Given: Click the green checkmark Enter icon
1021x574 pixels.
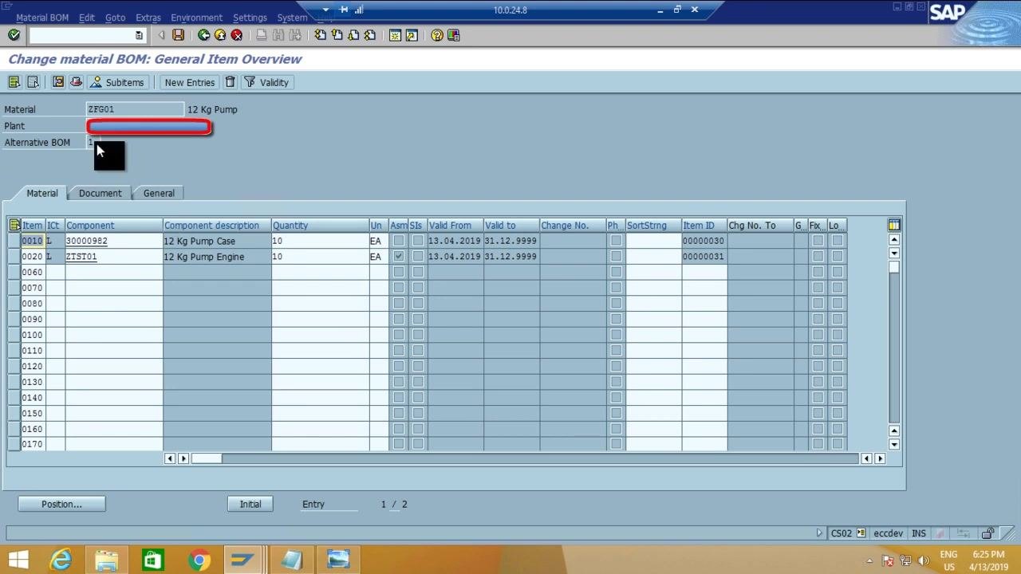Looking at the screenshot, I should (14, 35).
